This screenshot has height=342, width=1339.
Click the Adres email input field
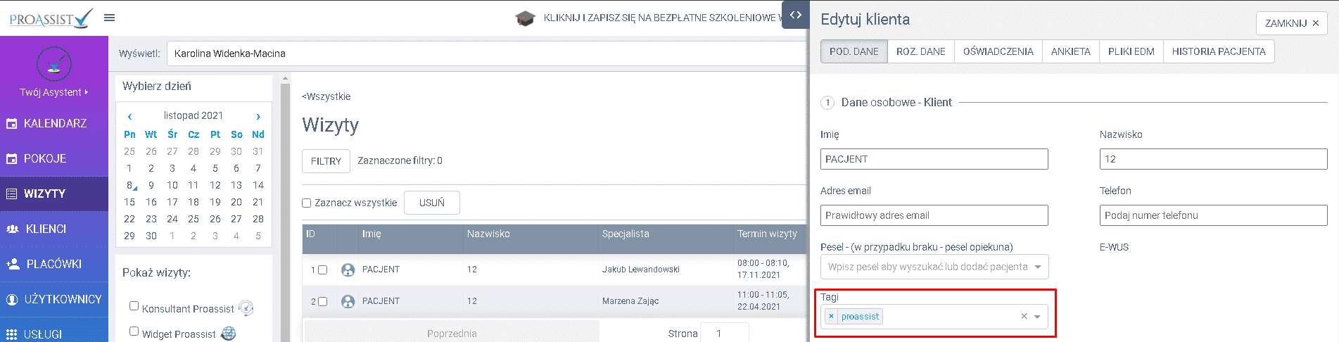point(934,215)
